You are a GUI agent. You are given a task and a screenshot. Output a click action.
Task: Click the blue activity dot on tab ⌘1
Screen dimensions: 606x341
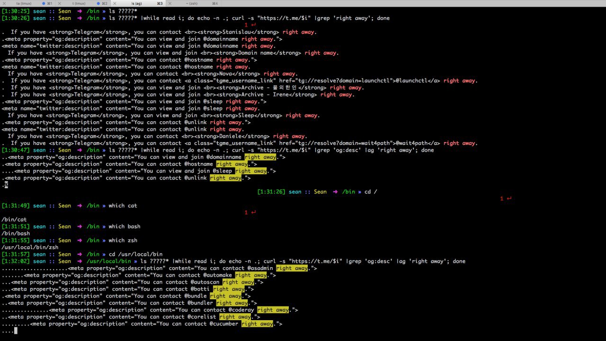[x=44, y=3]
